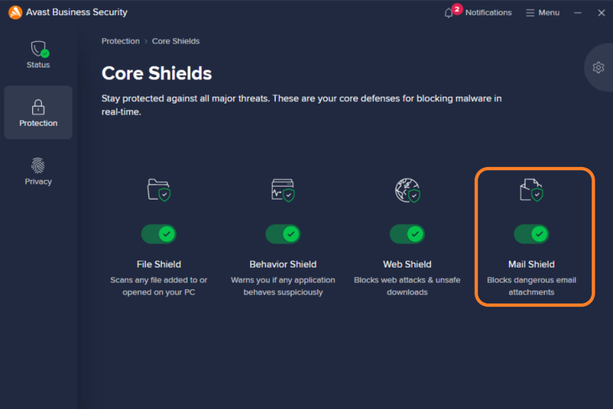Close the Avast Business Security window
This screenshot has height=409, width=613.
(x=601, y=13)
